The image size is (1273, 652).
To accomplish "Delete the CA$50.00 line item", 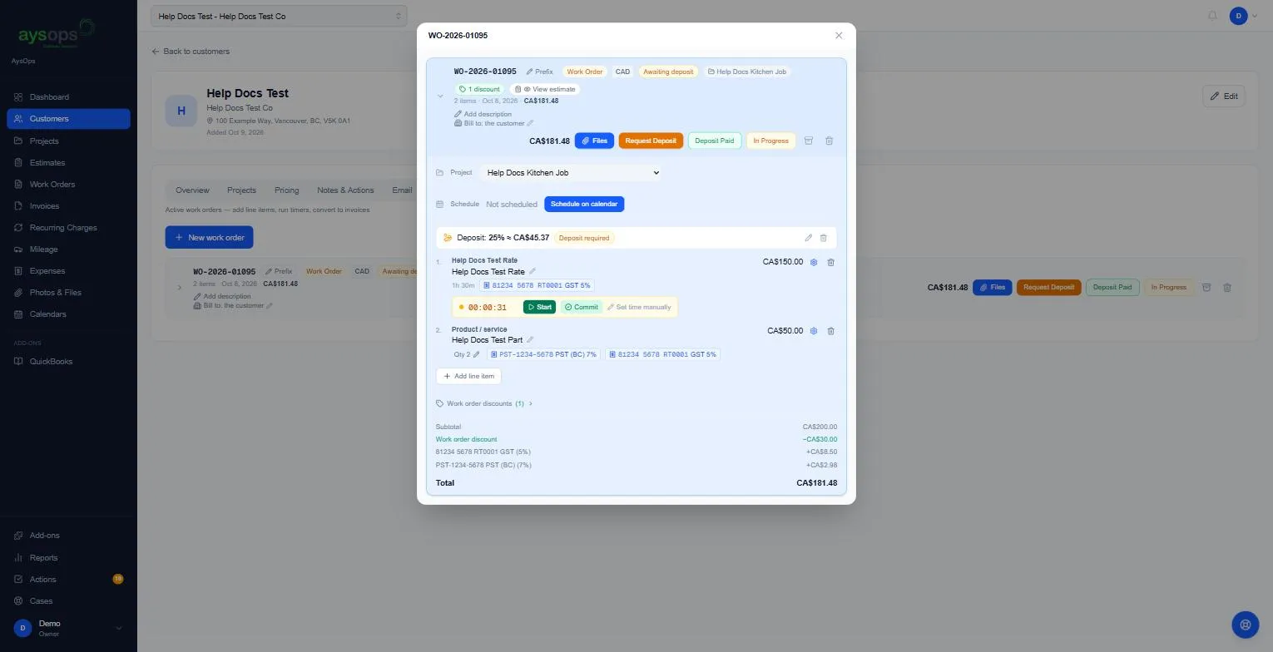I will point(830,331).
